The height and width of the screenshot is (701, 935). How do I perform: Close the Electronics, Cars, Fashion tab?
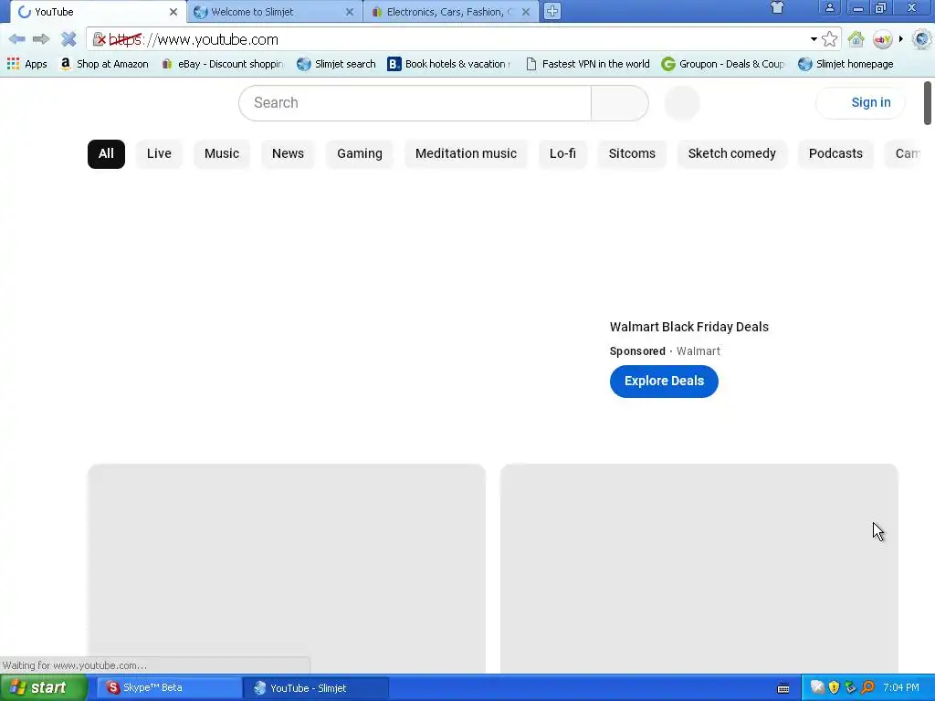tap(526, 12)
